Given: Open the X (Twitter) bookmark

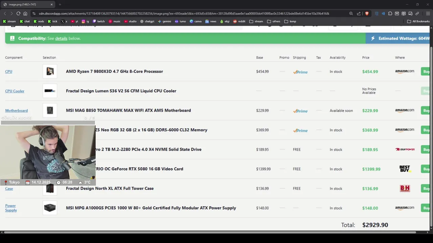Looking at the screenshot, I should pyautogui.click(x=64, y=21).
